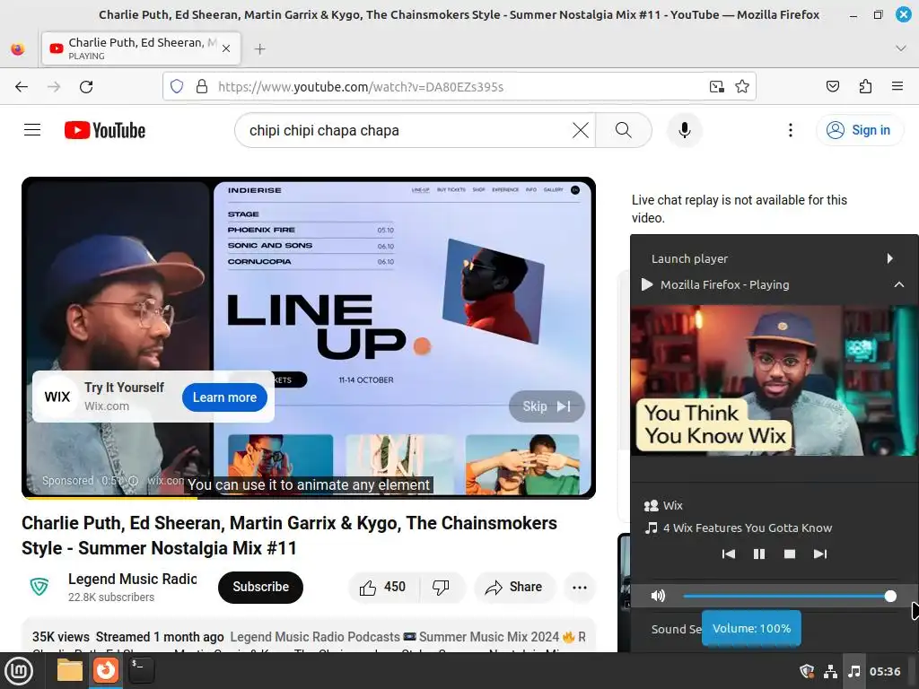
Task: Skip the Wix advertisement
Action: pos(547,406)
